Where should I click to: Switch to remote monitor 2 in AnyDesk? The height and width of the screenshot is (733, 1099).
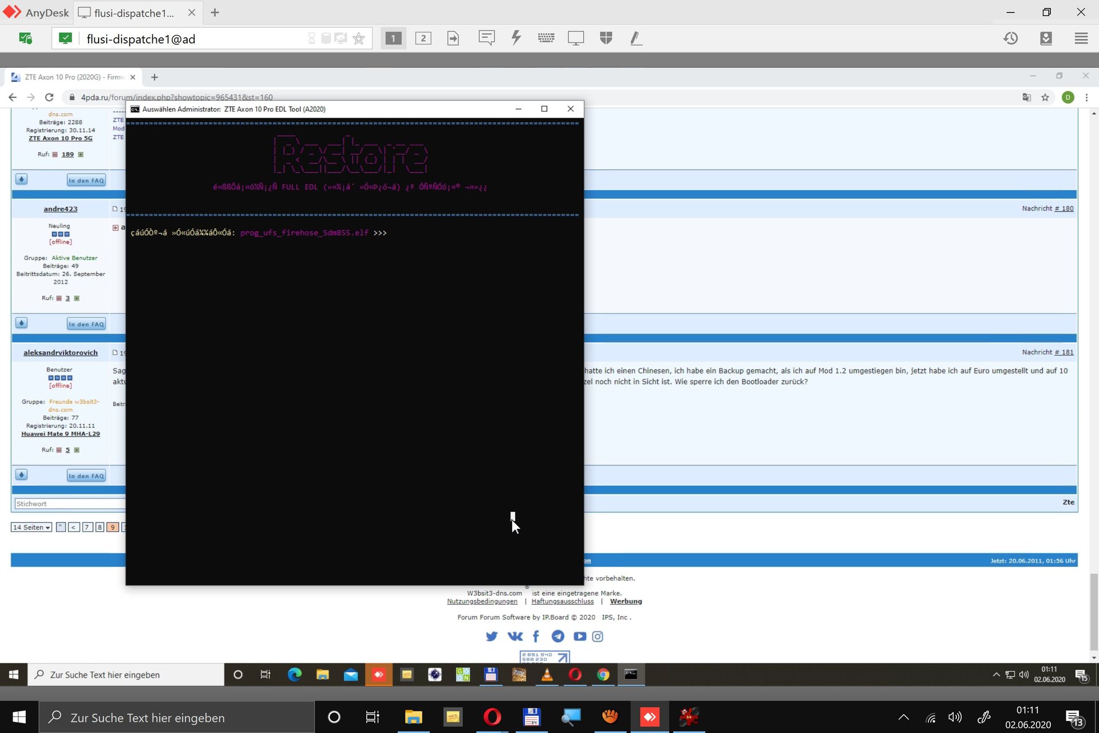[x=423, y=38]
